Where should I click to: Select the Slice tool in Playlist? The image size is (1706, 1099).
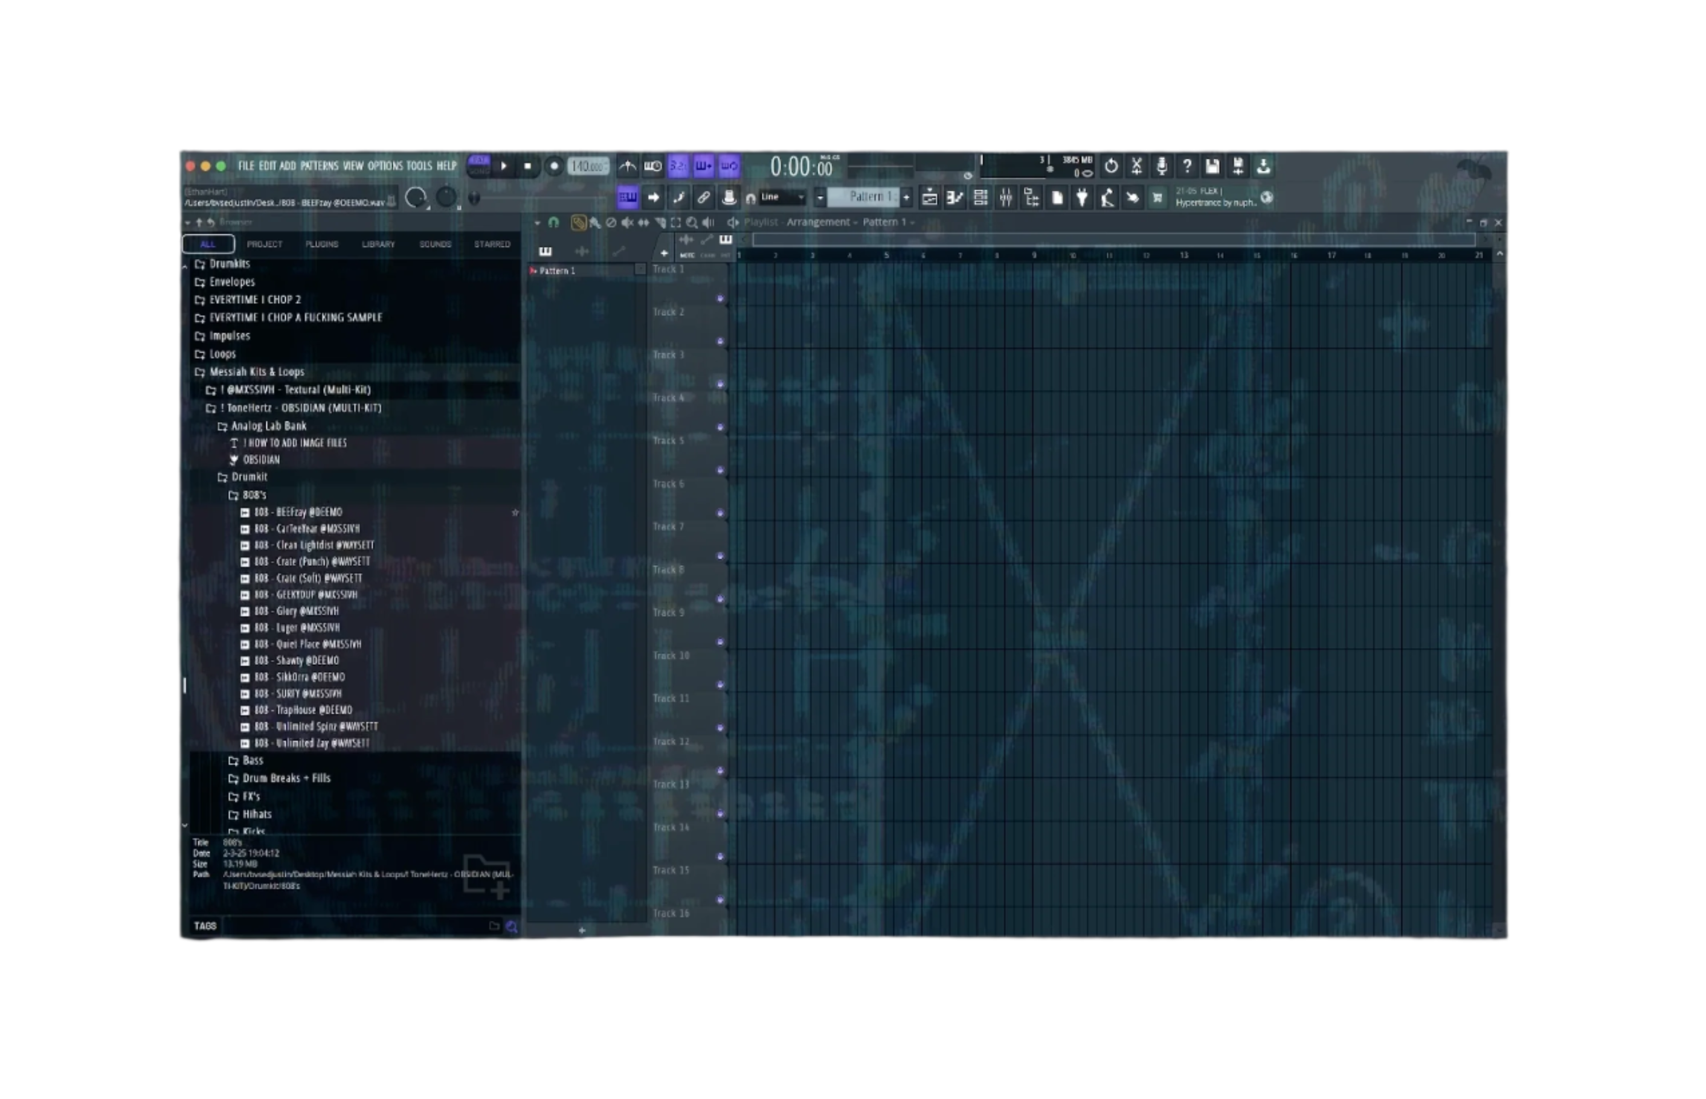[660, 223]
